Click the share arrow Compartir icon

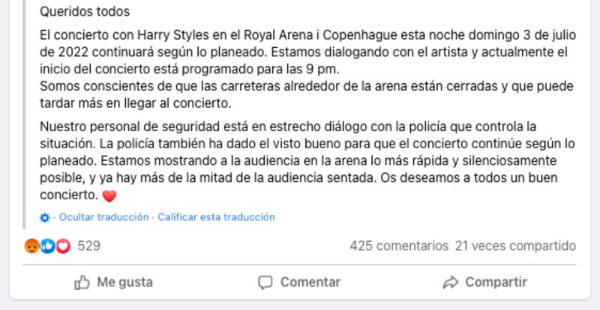(451, 283)
